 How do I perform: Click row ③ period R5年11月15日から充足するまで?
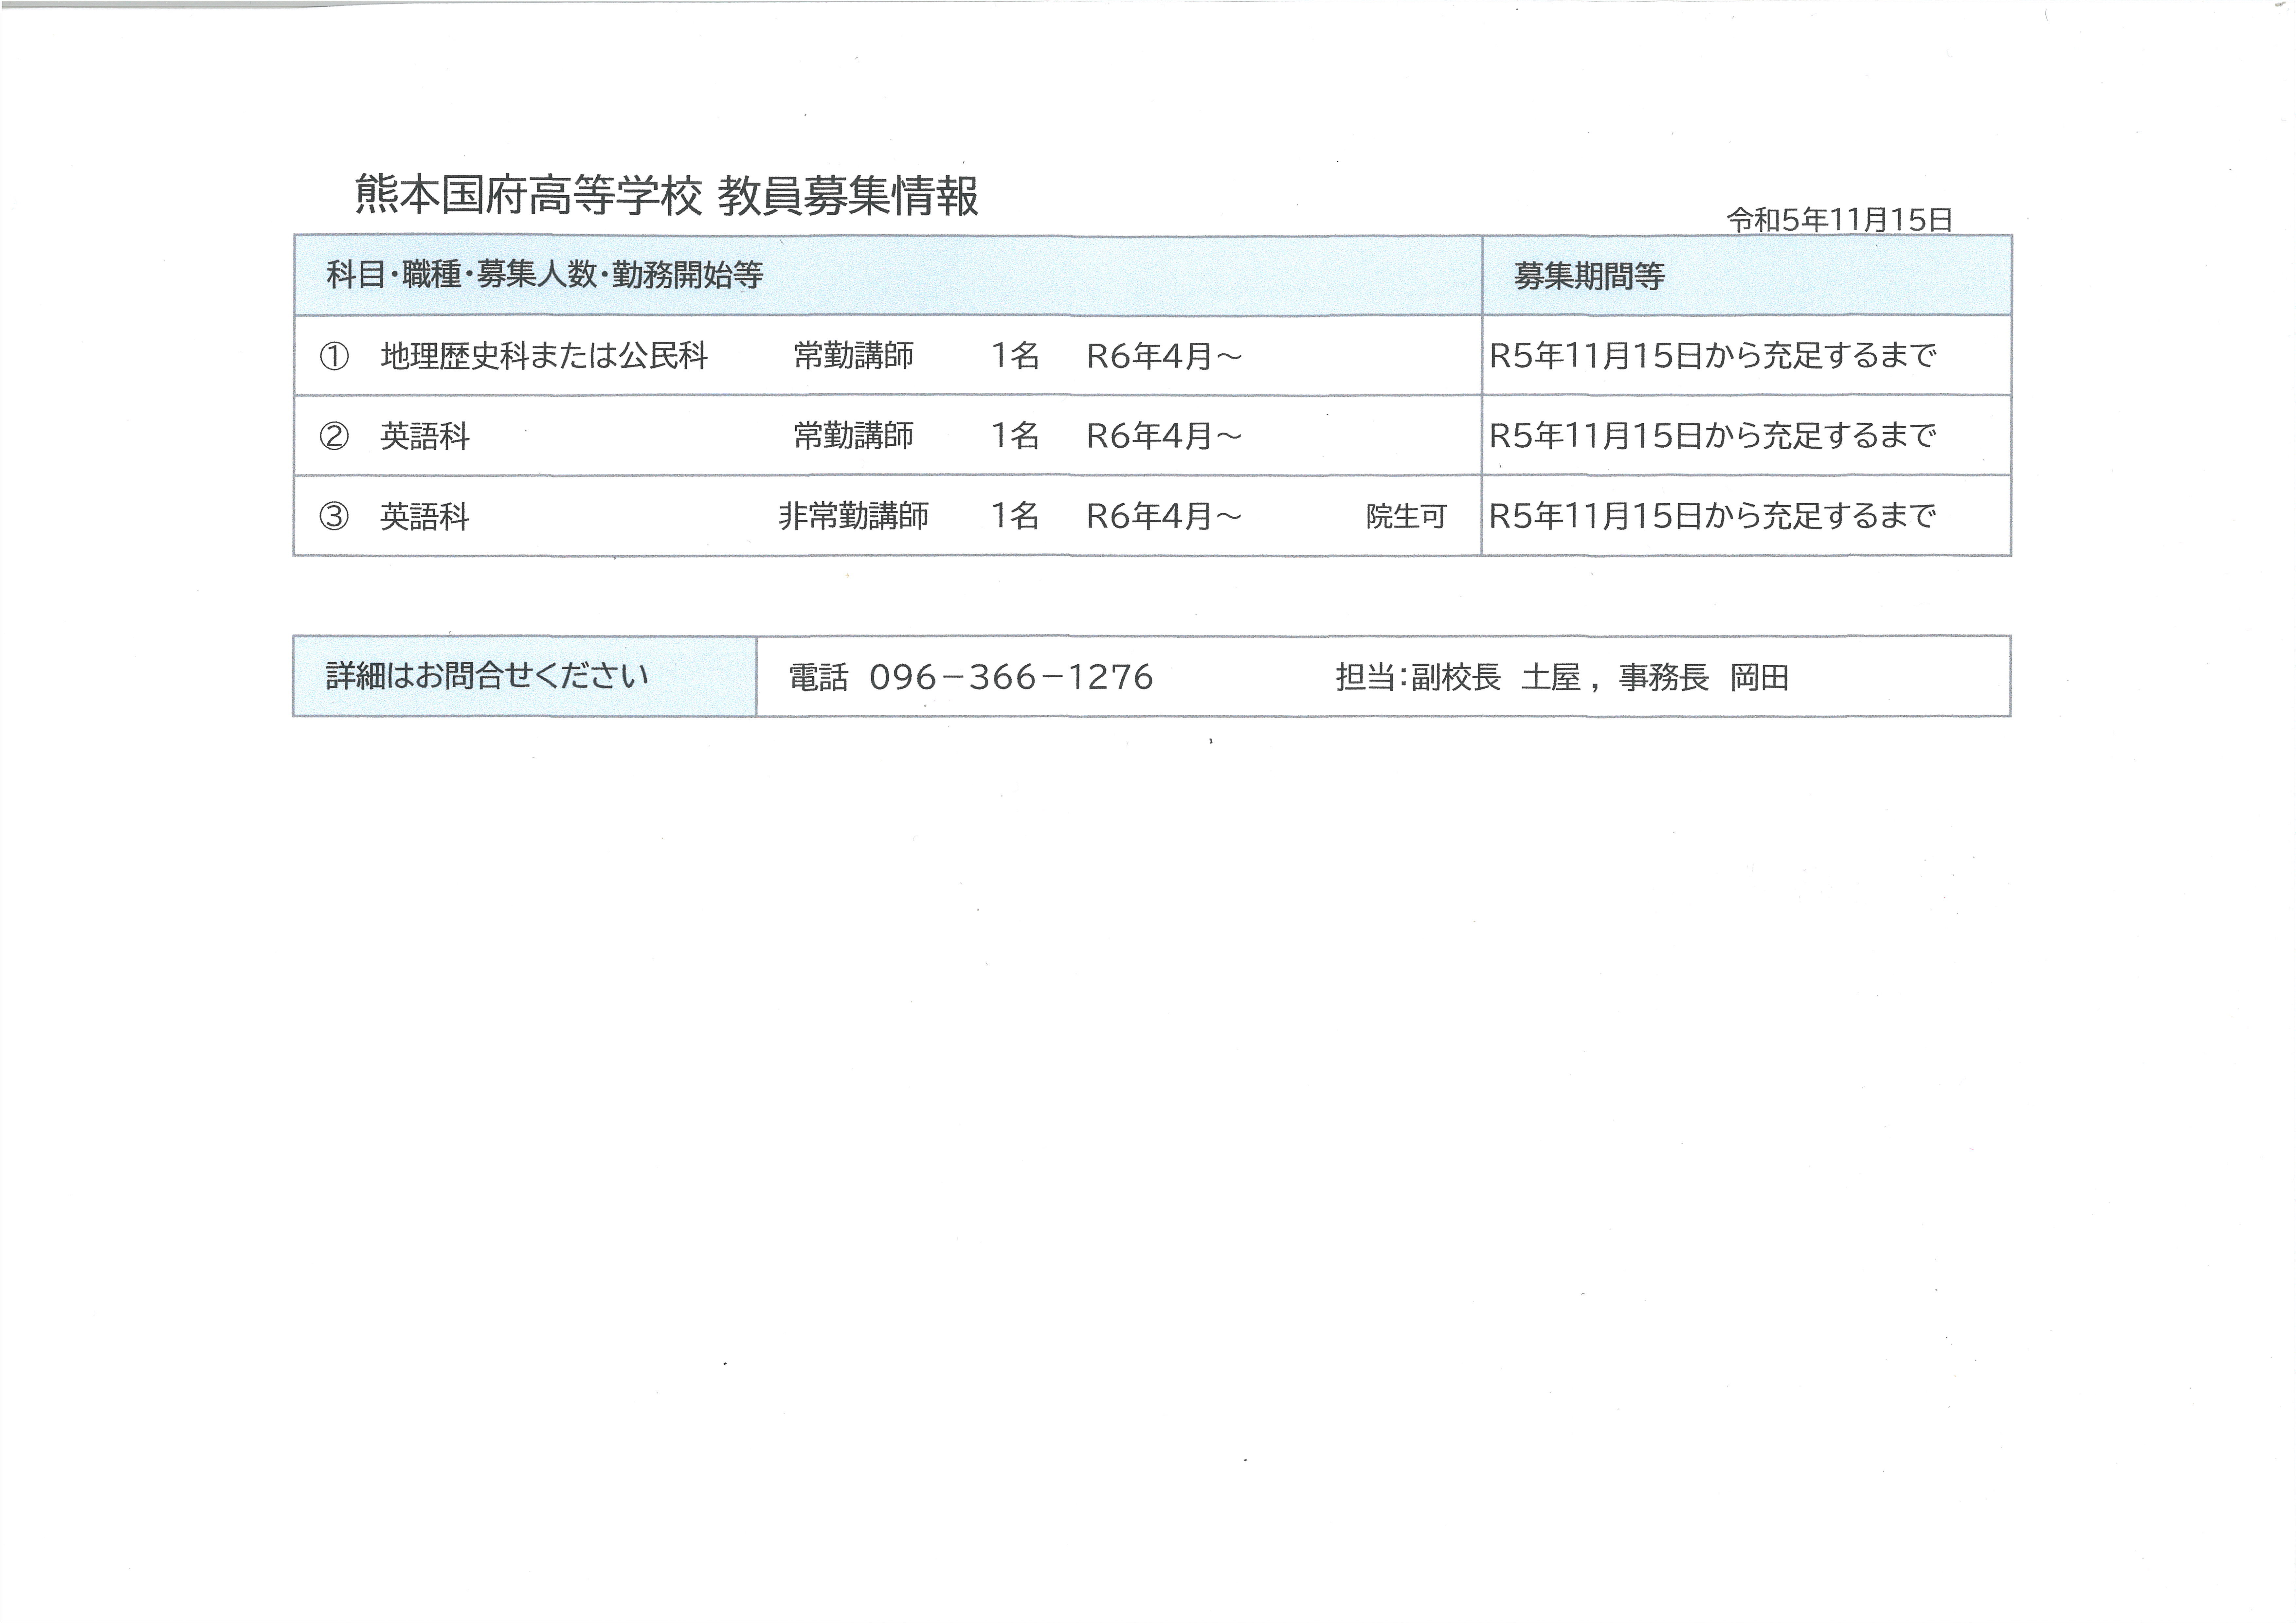(1713, 516)
